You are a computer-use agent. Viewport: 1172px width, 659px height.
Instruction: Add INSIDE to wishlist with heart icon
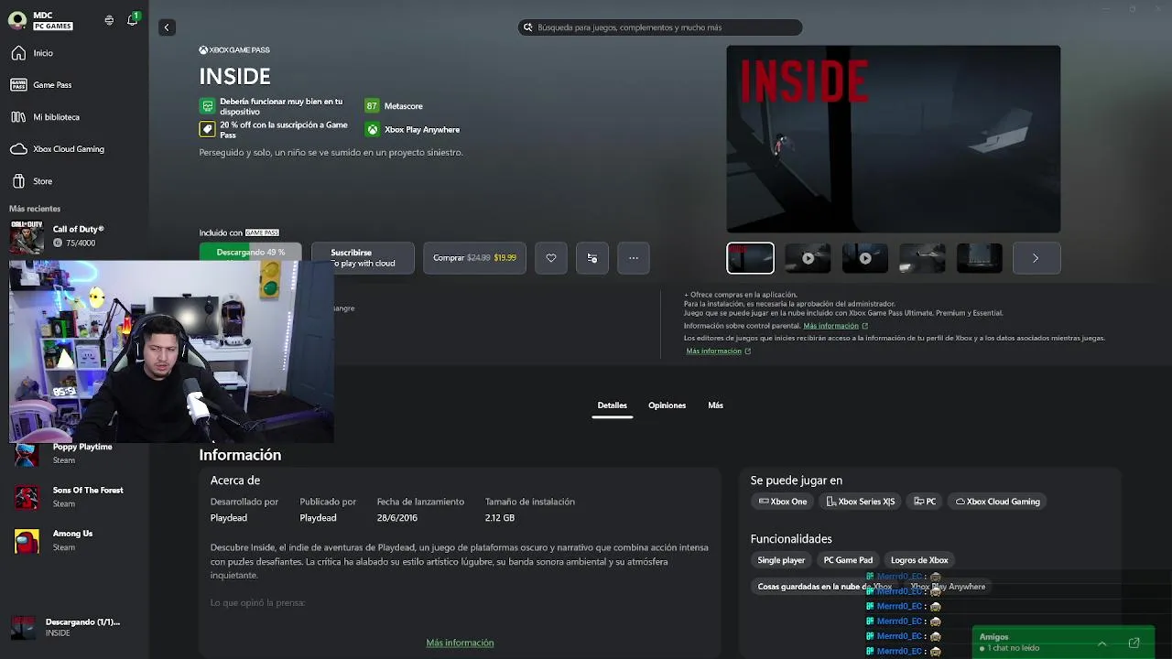click(x=551, y=258)
